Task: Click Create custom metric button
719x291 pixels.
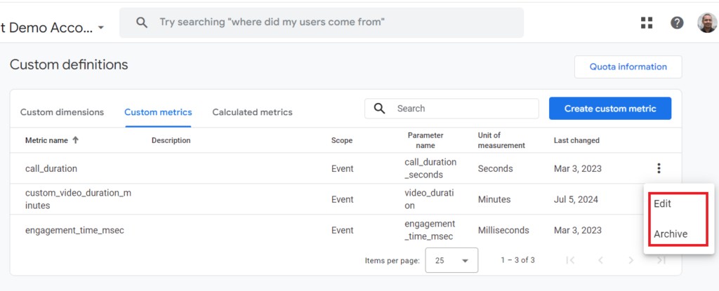Action: coord(610,109)
